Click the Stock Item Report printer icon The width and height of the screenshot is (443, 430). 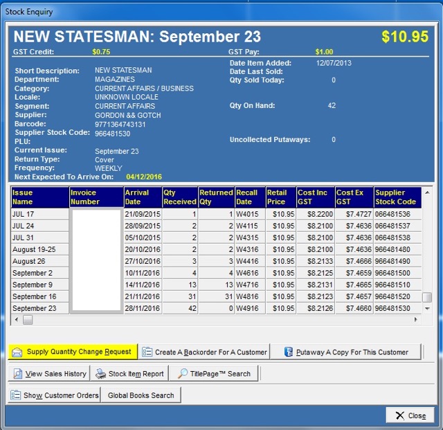tap(100, 374)
